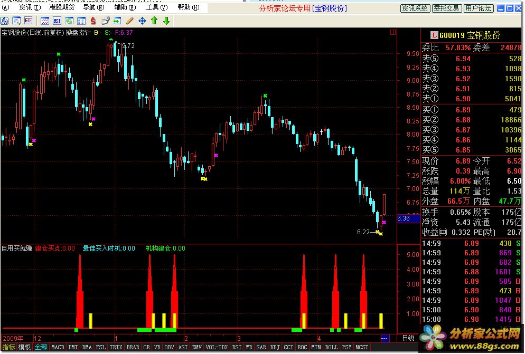The width and height of the screenshot is (525, 354).
Task: Switch to the MCST indicator tab
Action: (362, 347)
